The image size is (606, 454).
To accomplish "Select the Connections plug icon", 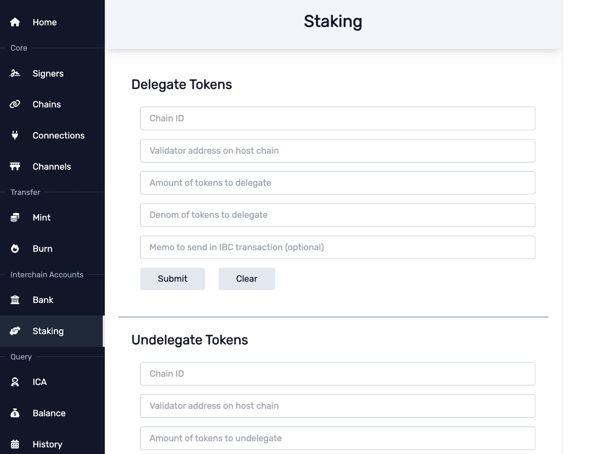I will pos(15,135).
